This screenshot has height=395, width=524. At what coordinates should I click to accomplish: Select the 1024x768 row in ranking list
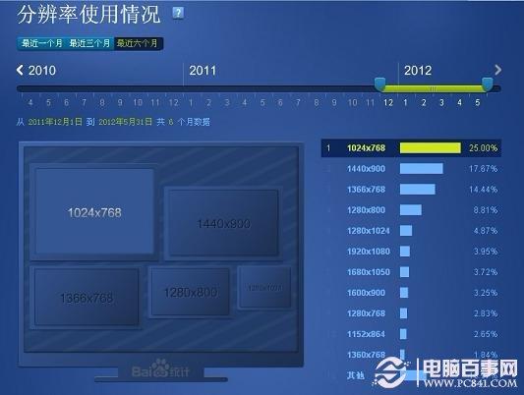[411, 148]
